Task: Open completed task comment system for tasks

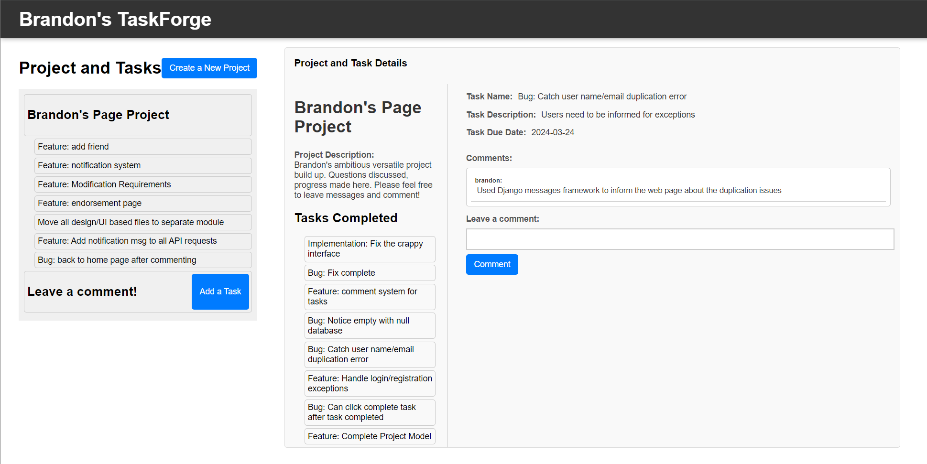Action: pos(370,297)
